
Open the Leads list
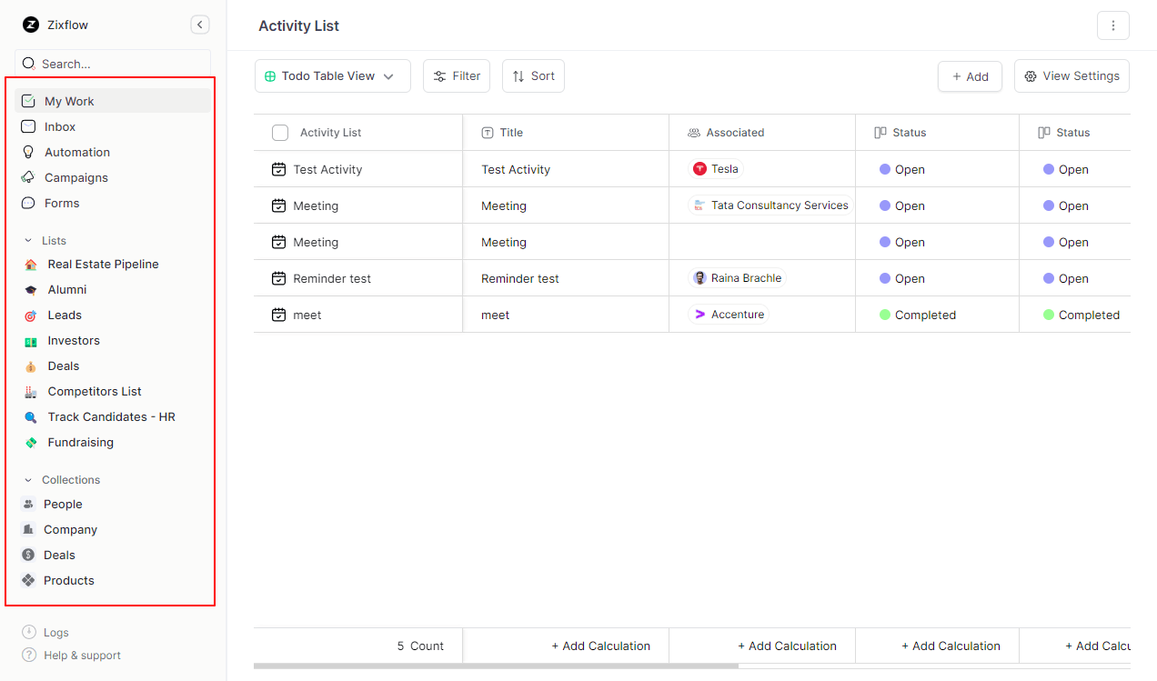tap(64, 315)
